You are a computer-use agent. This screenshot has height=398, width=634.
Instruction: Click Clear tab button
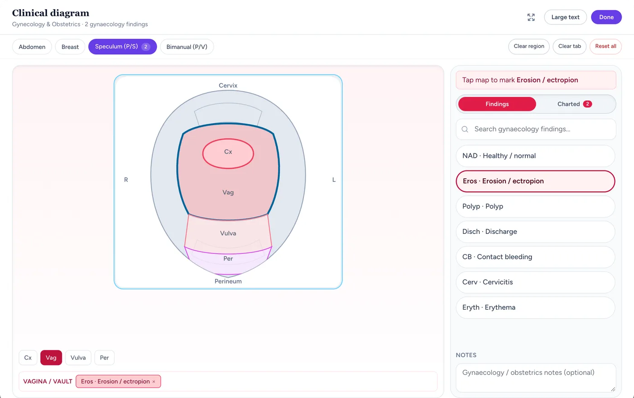pos(569,46)
